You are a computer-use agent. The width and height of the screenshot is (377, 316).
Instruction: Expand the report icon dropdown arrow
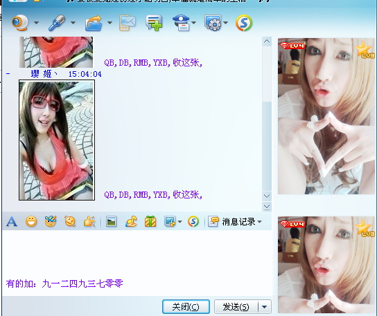click(x=194, y=23)
